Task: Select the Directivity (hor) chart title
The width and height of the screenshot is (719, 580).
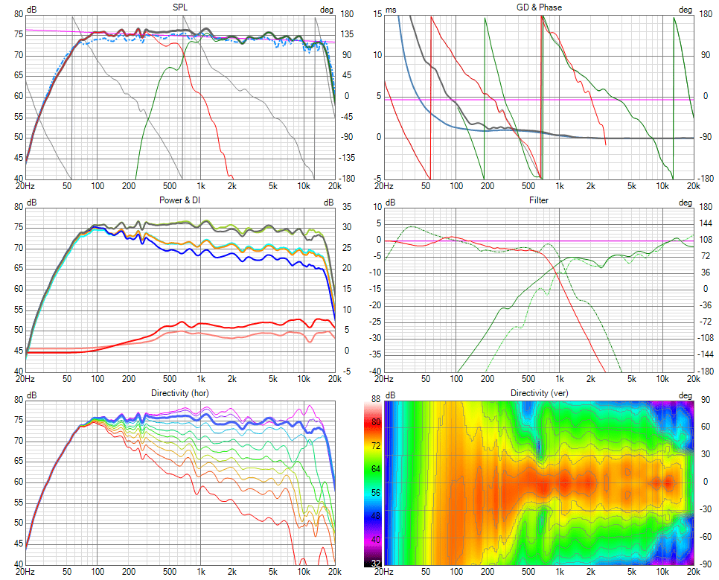Action: pos(180,393)
